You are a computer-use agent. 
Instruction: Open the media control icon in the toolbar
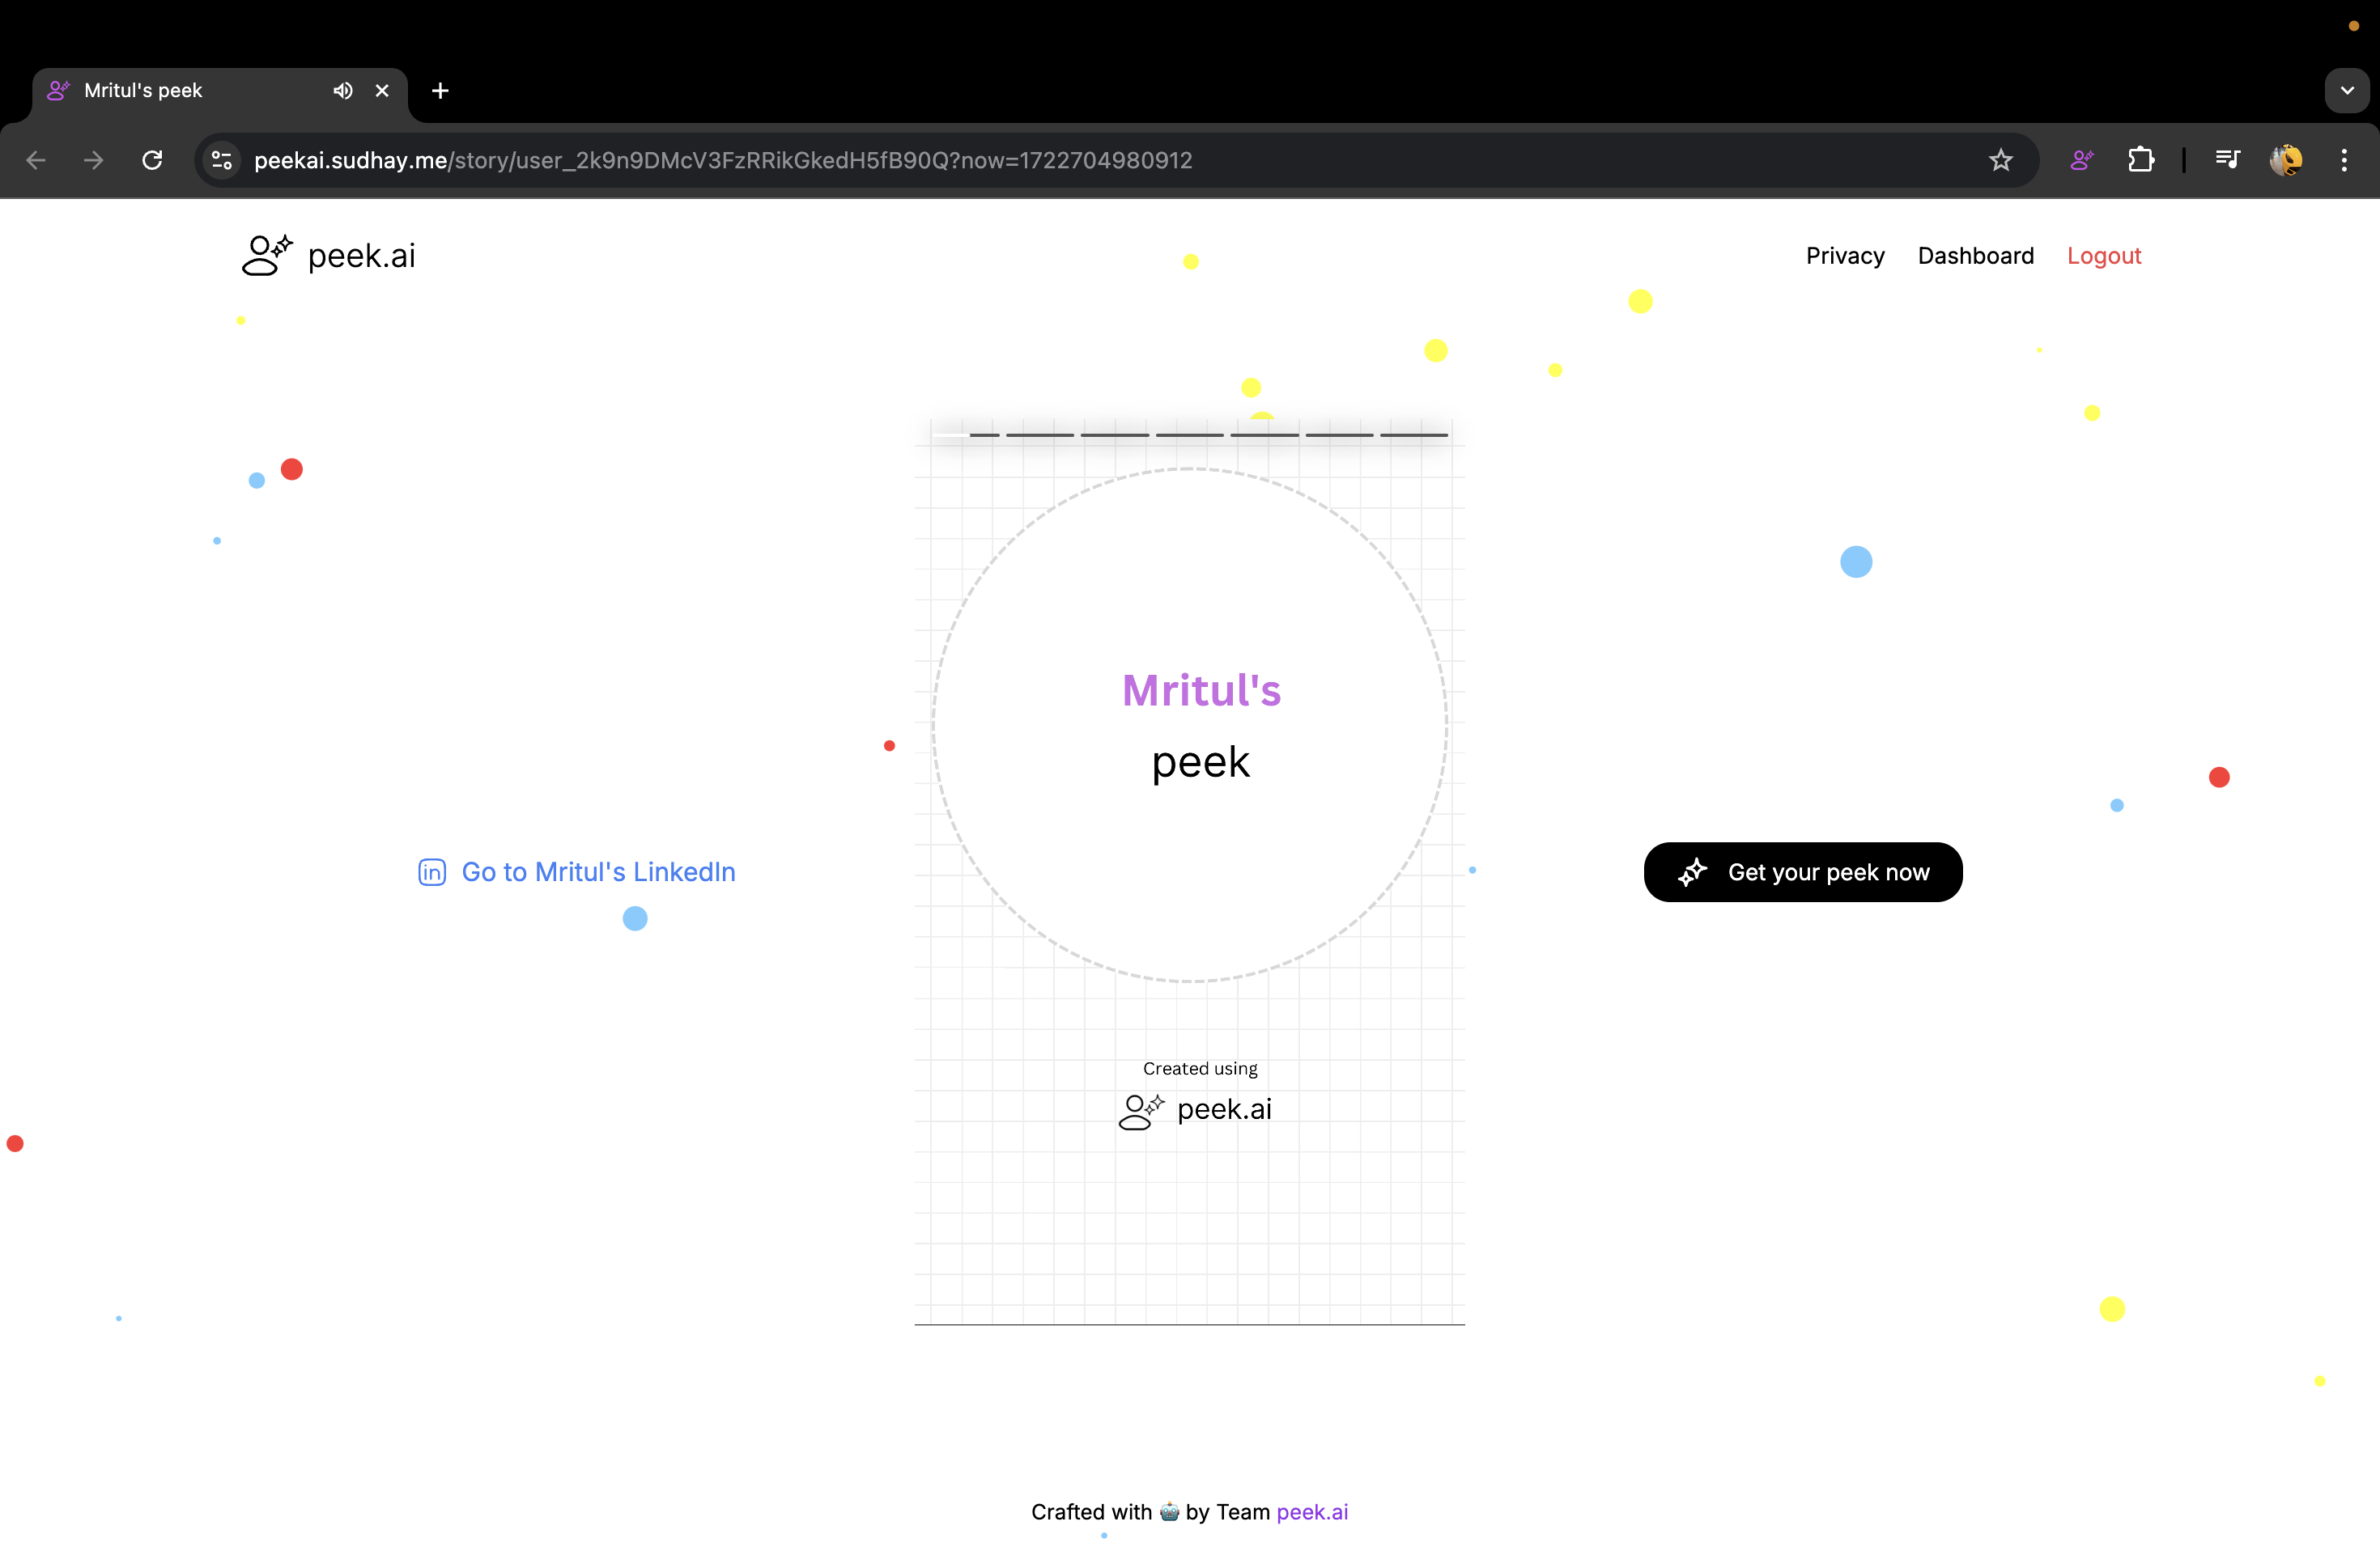2227,160
